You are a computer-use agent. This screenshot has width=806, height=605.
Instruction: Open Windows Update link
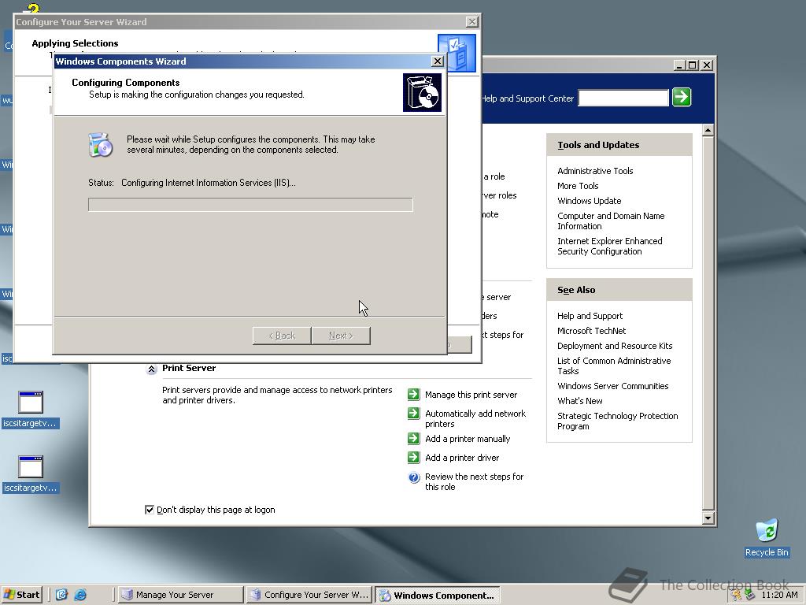point(589,201)
